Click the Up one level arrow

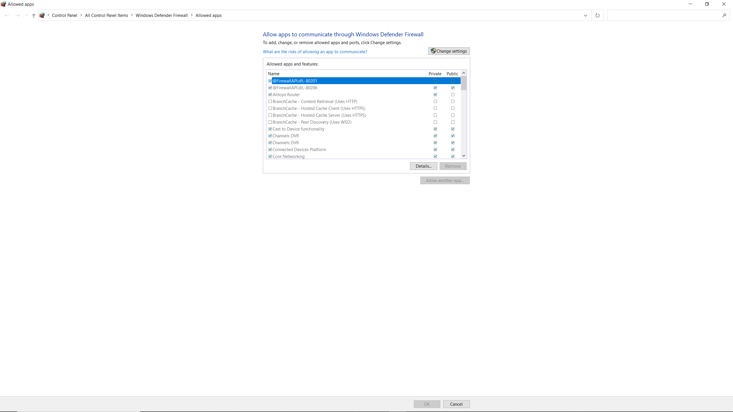(34, 15)
